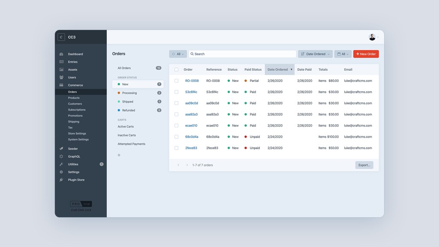Open the user account avatar menu
The width and height of the screenshot is (439, 247).
point(373,37)
